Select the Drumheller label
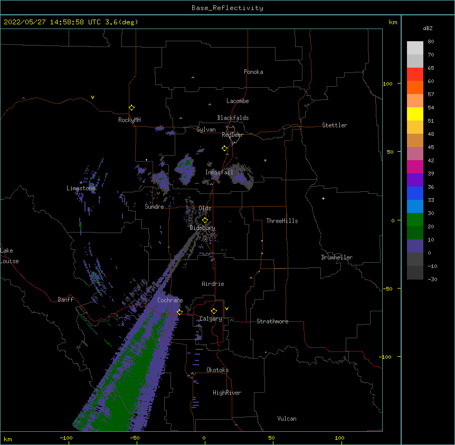The height and width of the screenshot is (445, 455). point(337,257)
